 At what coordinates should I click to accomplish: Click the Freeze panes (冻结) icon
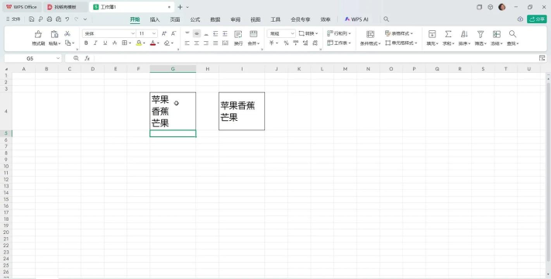[x=497, y=34]
